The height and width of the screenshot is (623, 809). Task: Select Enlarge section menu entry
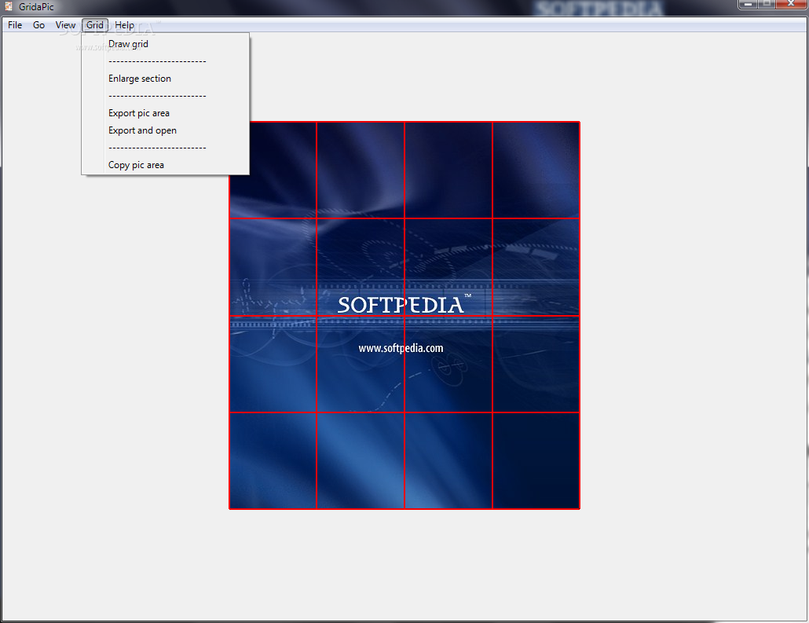tap(165, 79)
